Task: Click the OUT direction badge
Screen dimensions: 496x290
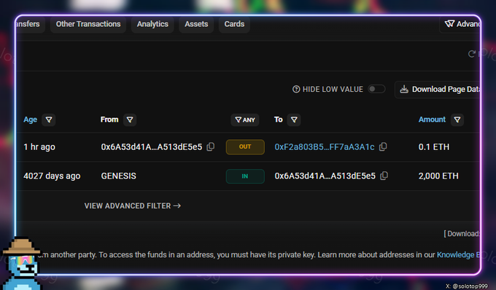Action: tap(245, 147)
